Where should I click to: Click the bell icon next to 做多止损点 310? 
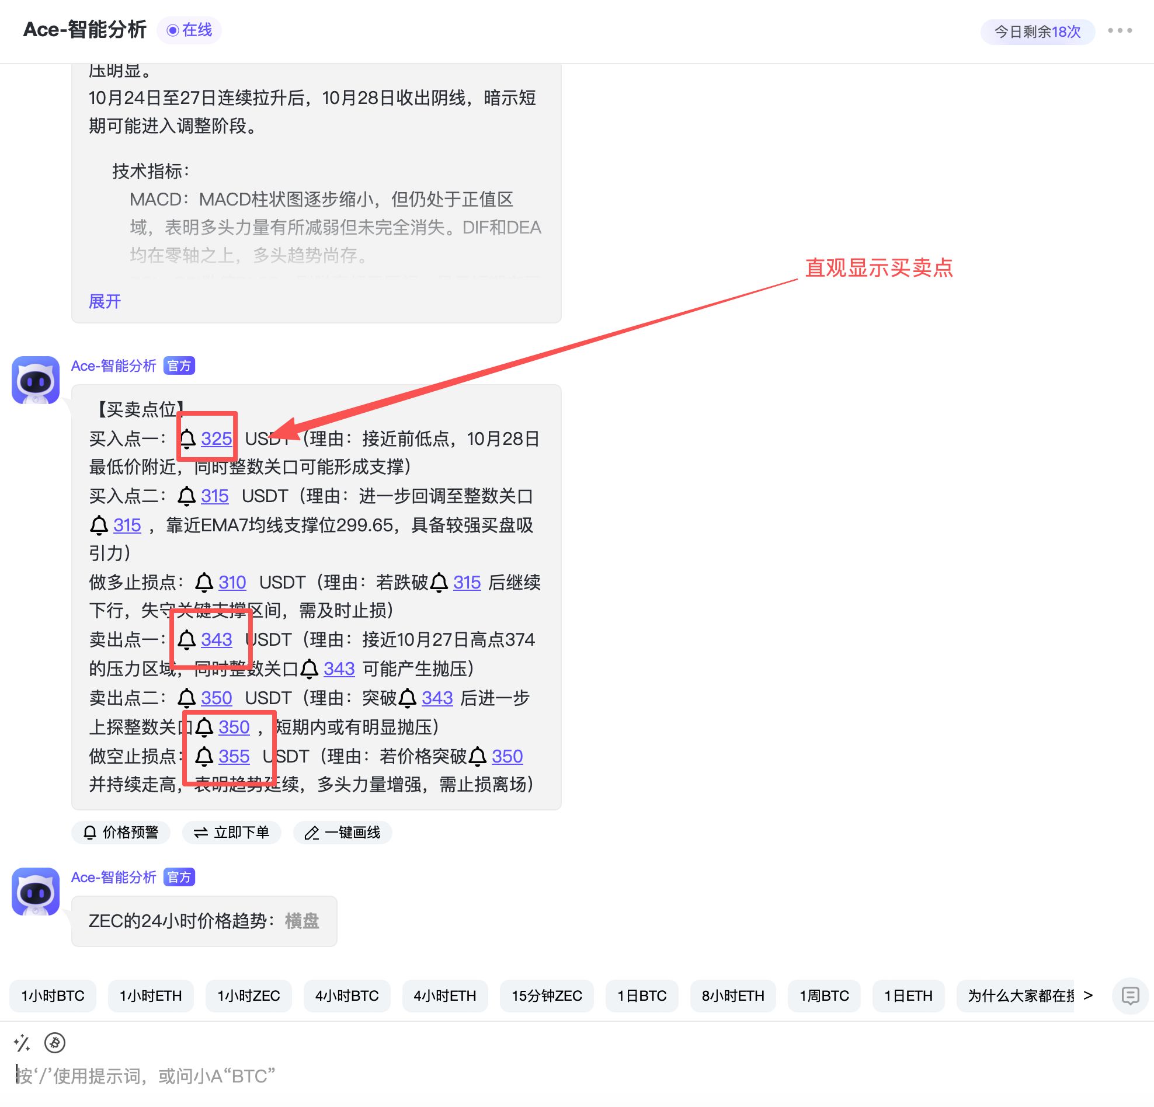coord(204,583)
